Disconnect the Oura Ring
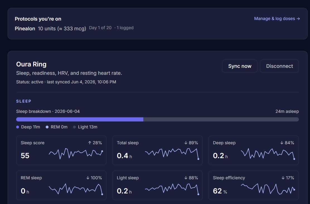Viewport: 310px width, 204px height. [x=279, y=66]
